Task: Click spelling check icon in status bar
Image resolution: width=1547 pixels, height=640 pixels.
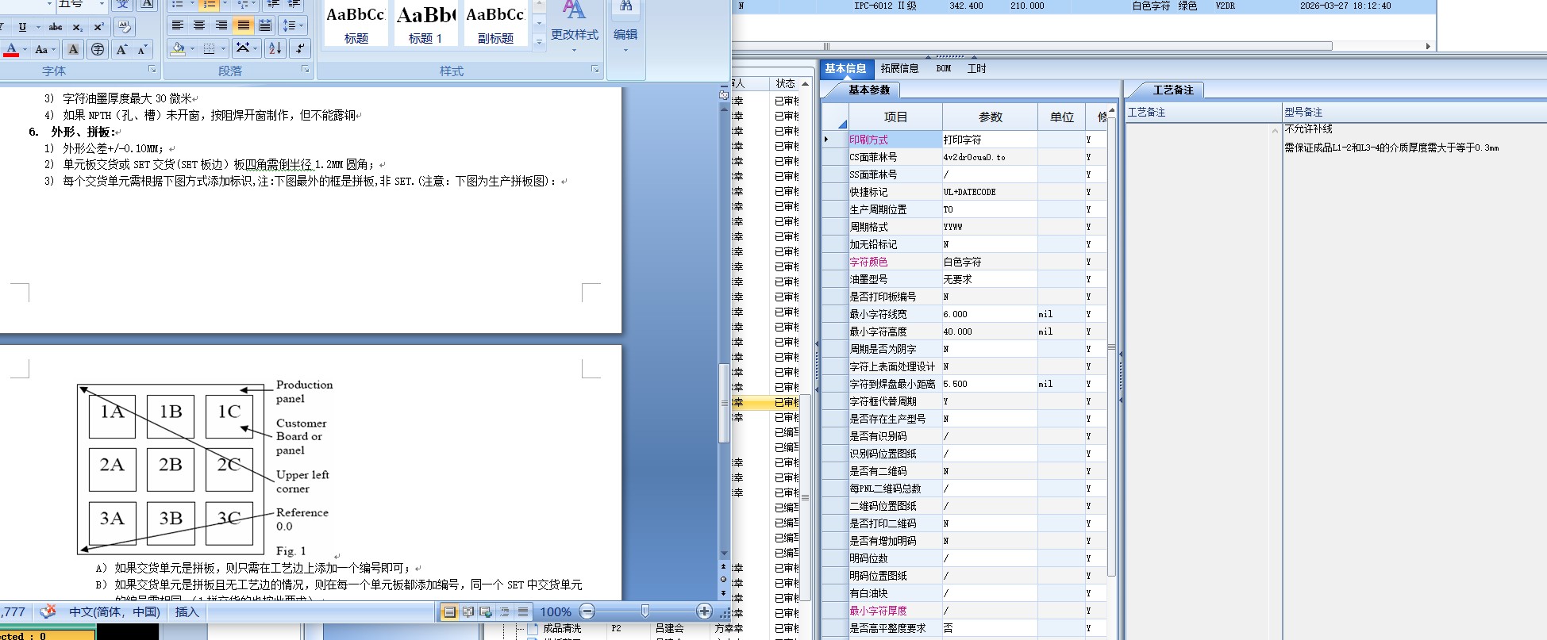Action: (48, 611)
